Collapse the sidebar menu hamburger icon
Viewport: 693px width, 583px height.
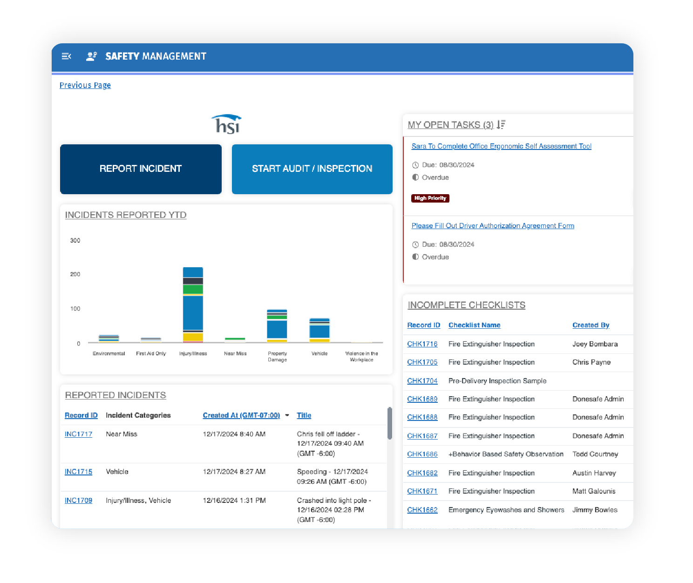(67, 56)
